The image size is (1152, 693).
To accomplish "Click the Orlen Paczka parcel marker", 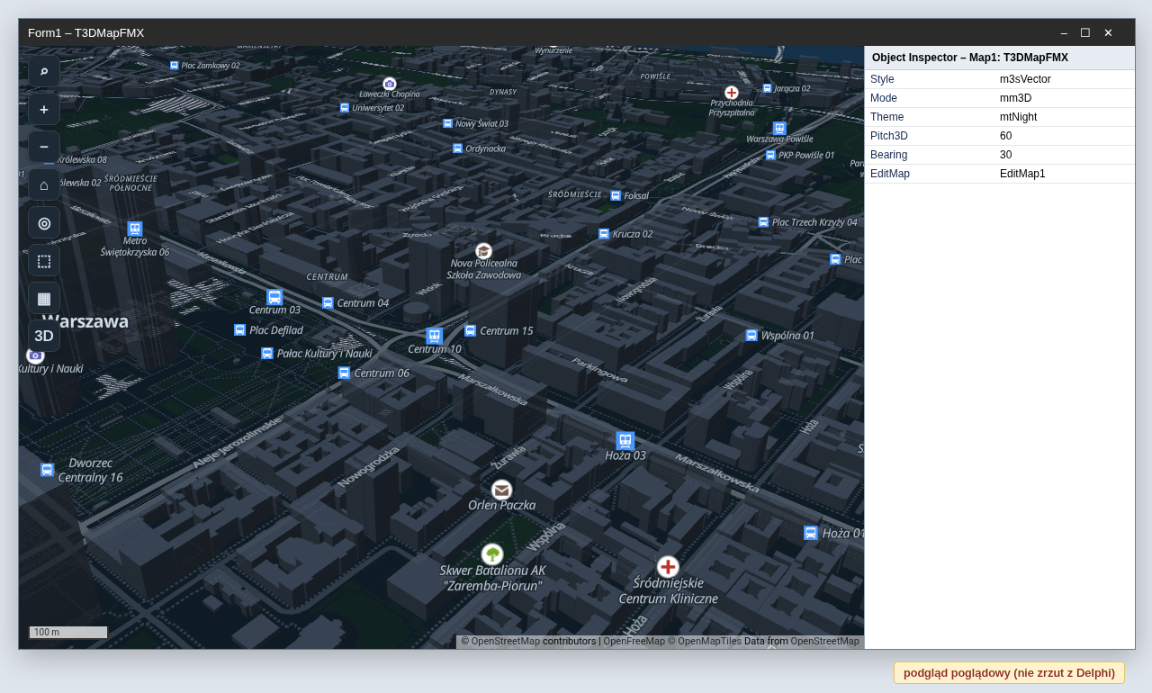I will (502, 490).
